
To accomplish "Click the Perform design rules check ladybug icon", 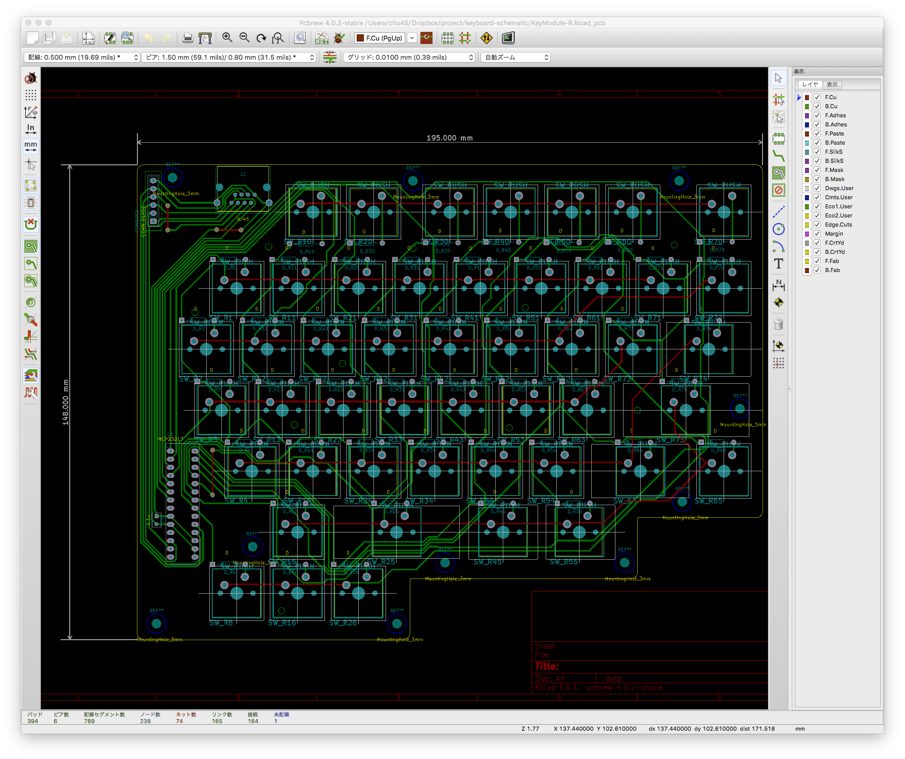I will click(339, 38).
